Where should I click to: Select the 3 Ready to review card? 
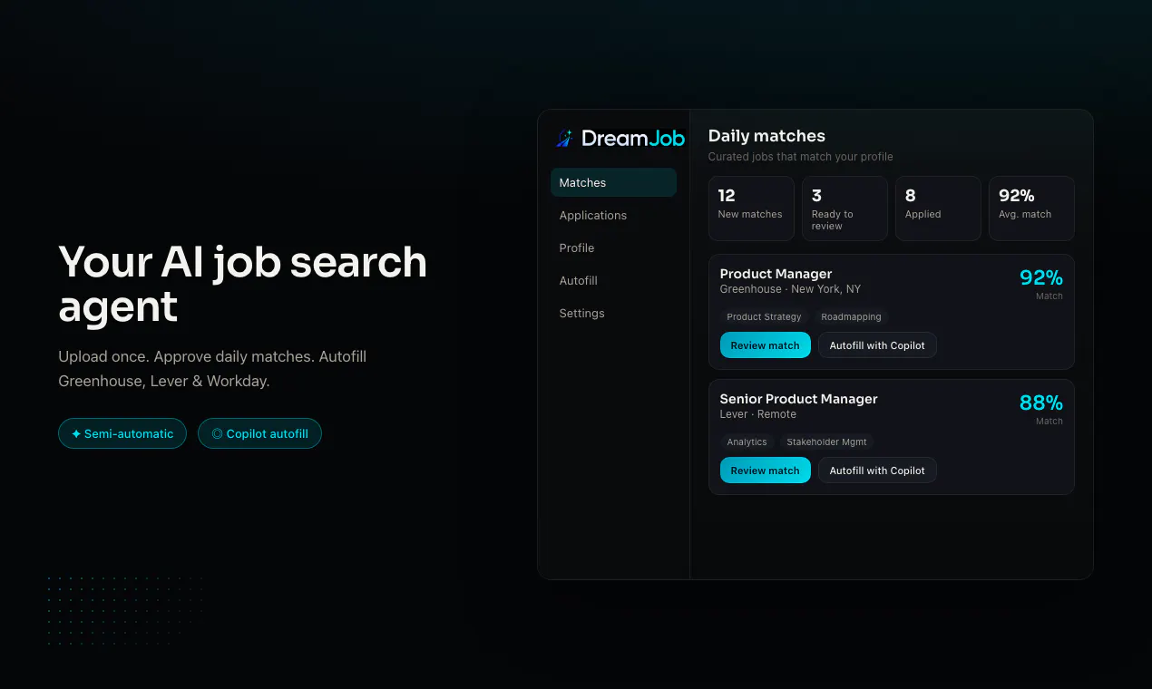pyautogui.click(x=844, y=209)
